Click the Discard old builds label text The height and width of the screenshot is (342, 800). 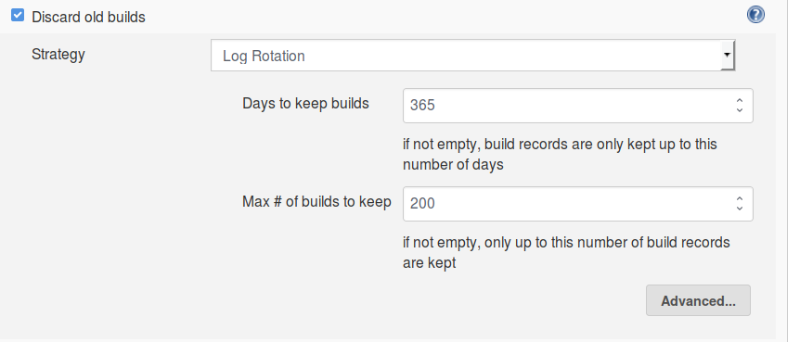point(88,17)
